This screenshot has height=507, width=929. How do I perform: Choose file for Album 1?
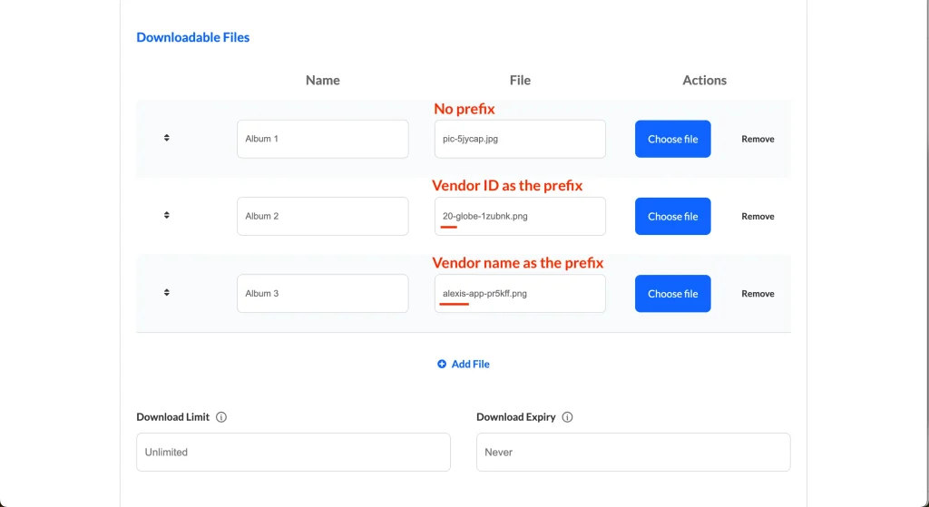pyautogui.click(x=672, y=139)
